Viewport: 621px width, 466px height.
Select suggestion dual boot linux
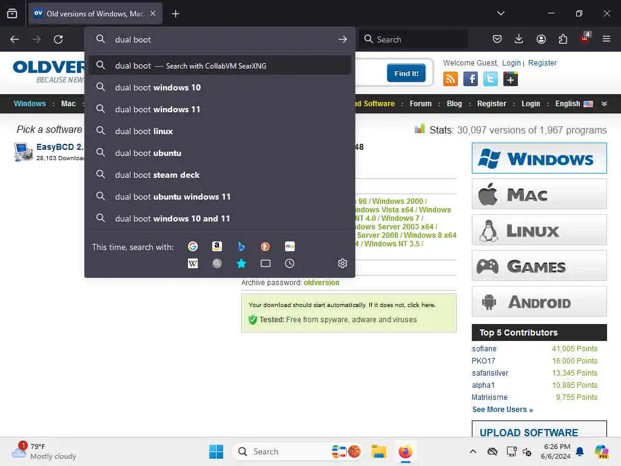(x=220, y=131)
